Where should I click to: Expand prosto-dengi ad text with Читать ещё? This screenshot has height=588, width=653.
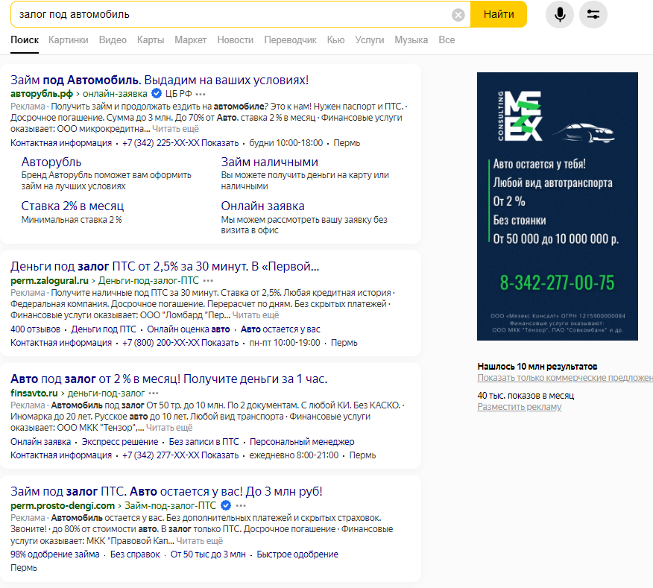click(200, 541)
